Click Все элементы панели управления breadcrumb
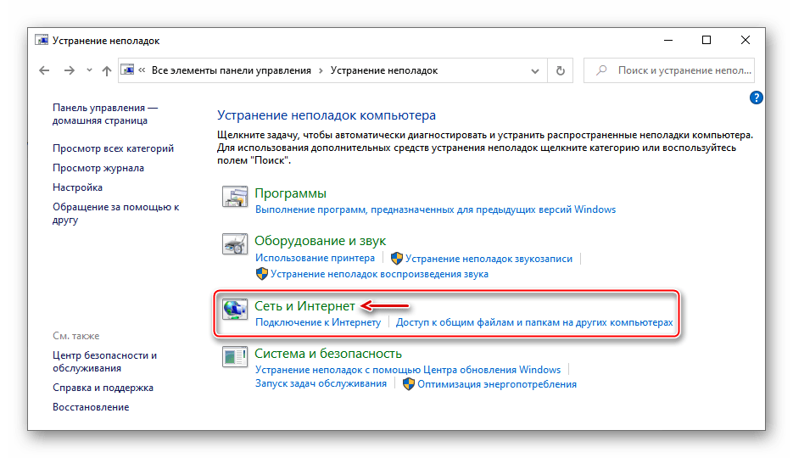The height and width of the screenshot is (458, 793). (x=232, y=70)
